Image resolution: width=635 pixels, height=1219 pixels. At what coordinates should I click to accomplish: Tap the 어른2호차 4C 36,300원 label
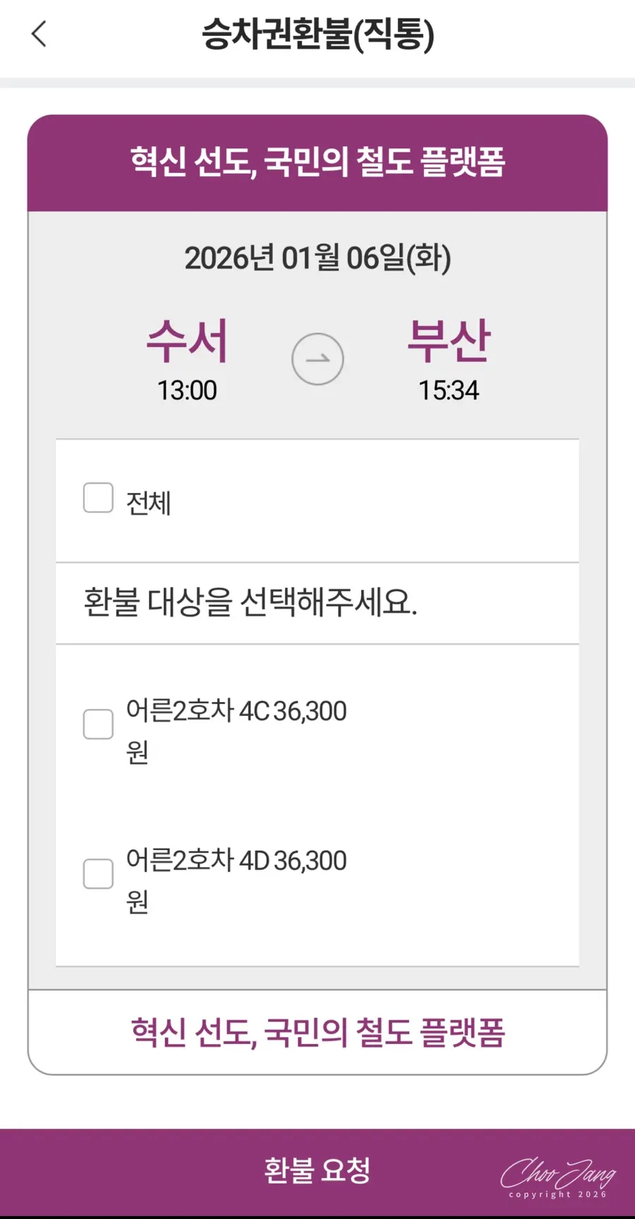click(x=236, y=731)
